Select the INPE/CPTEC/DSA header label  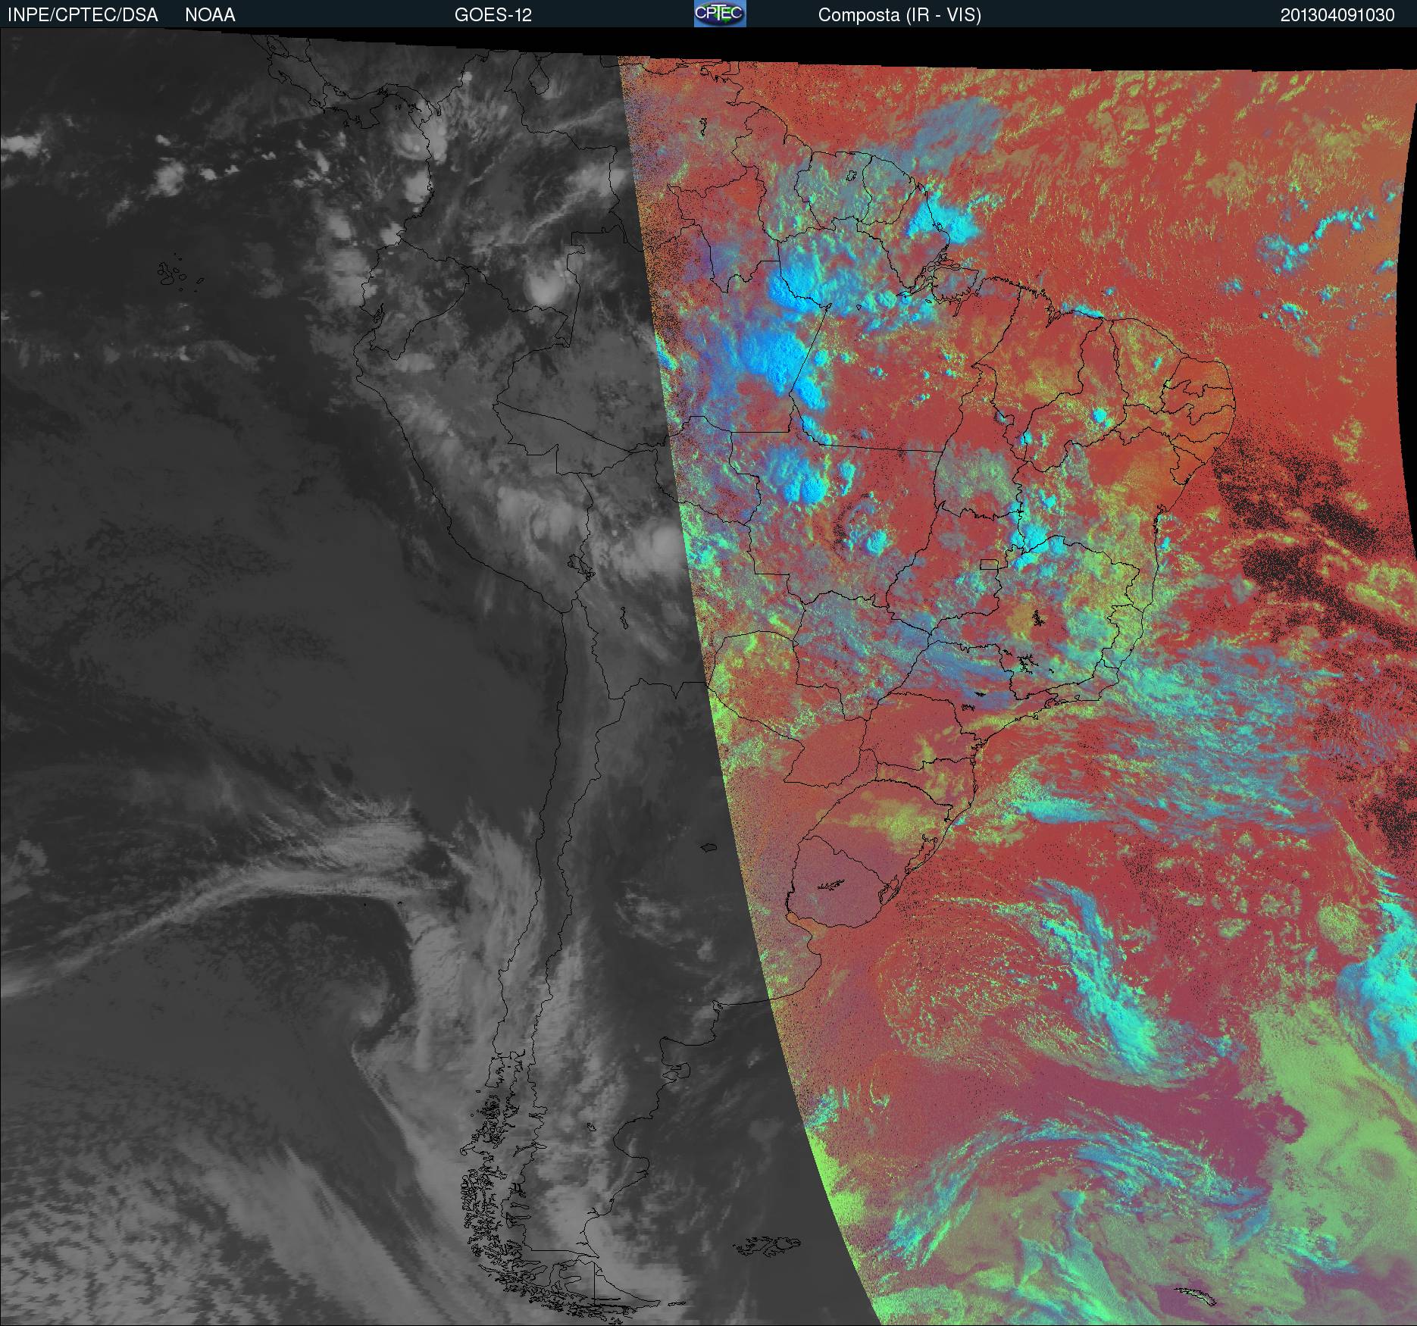[x=83, y=15]
